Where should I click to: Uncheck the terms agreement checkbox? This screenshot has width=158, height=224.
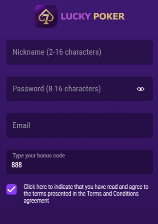tap(12, 190)
